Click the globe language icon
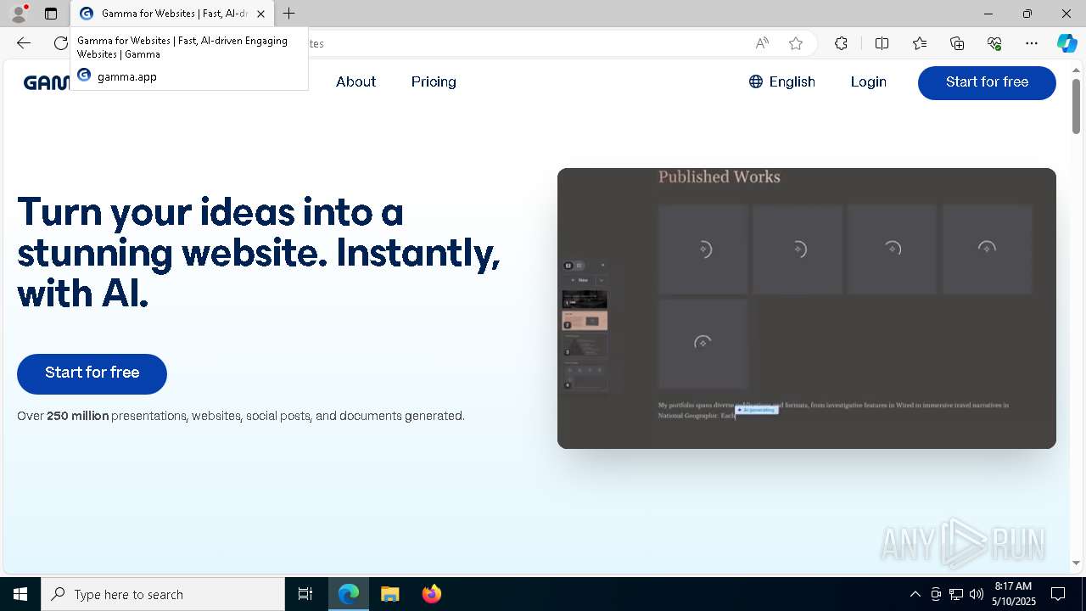The width and height of the screenshot is (1086, 611). point(756,81)
